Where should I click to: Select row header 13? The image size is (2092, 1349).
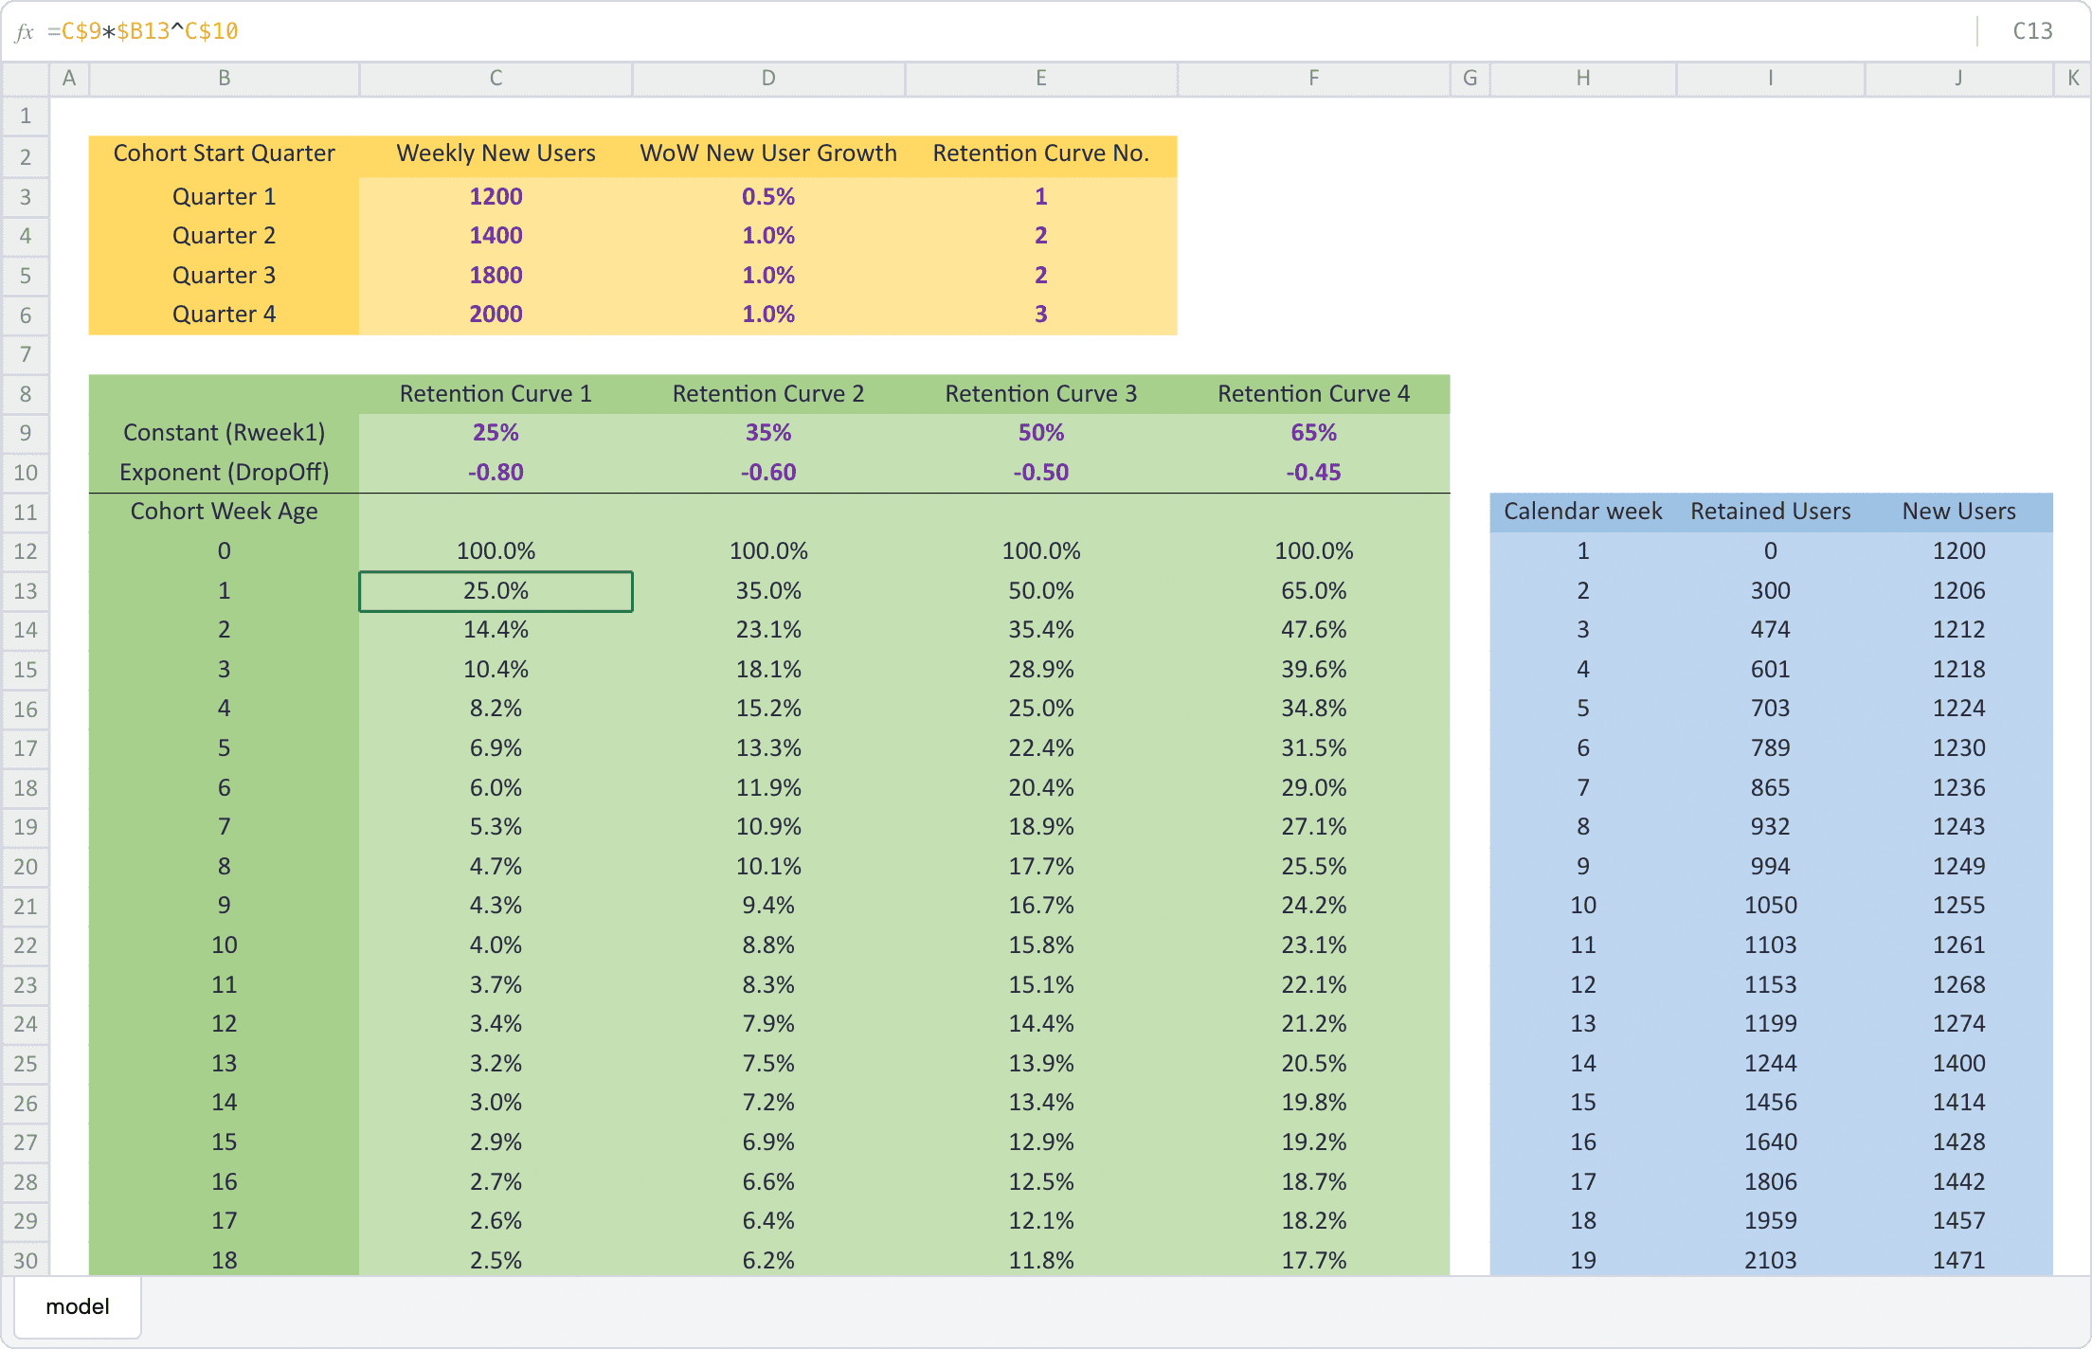click(25, 590)
